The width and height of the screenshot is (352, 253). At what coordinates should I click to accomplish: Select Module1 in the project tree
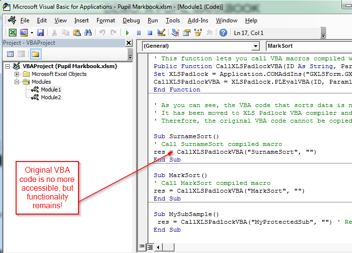51,90
